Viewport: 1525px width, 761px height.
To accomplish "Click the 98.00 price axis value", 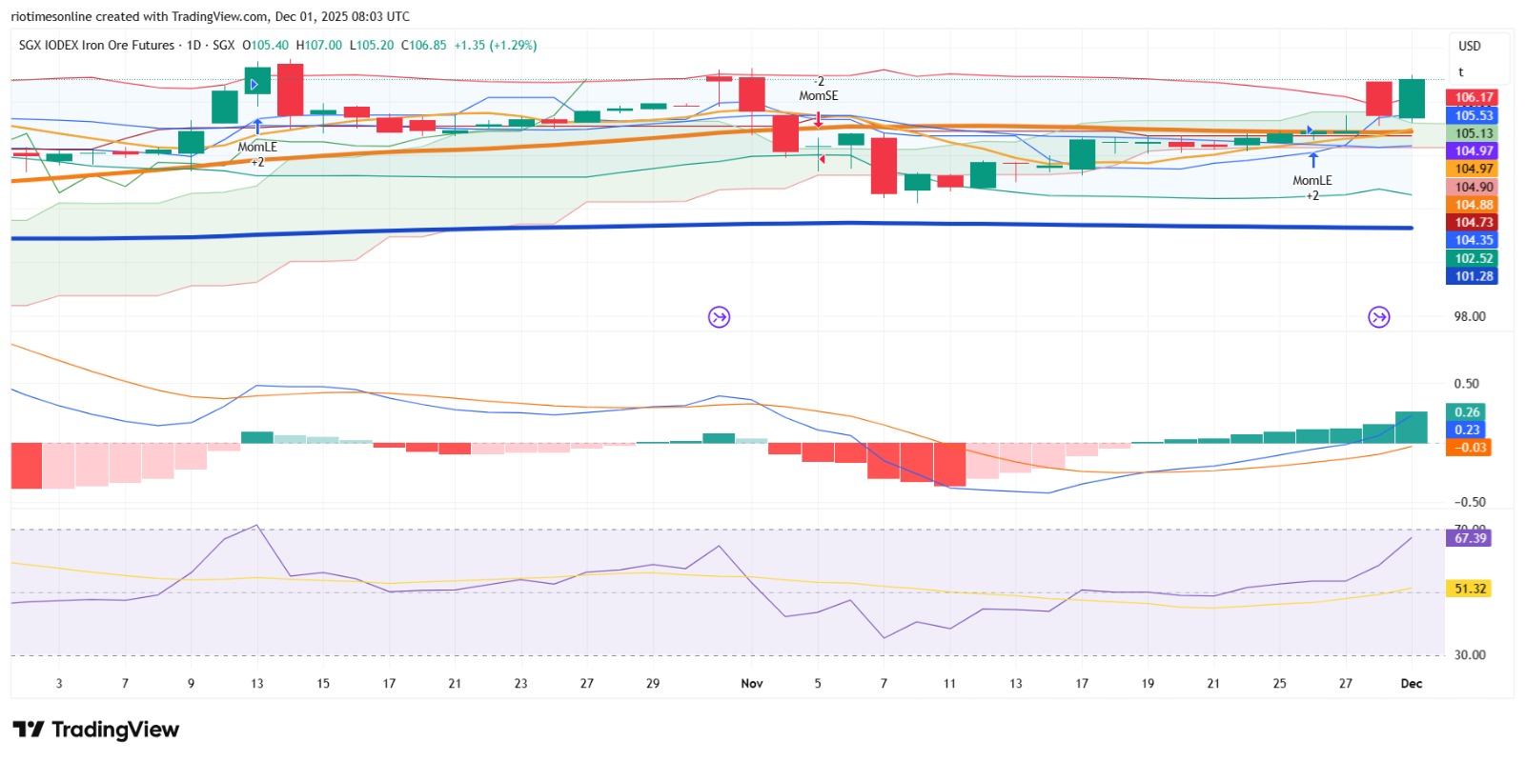I will coord(1470,316).
